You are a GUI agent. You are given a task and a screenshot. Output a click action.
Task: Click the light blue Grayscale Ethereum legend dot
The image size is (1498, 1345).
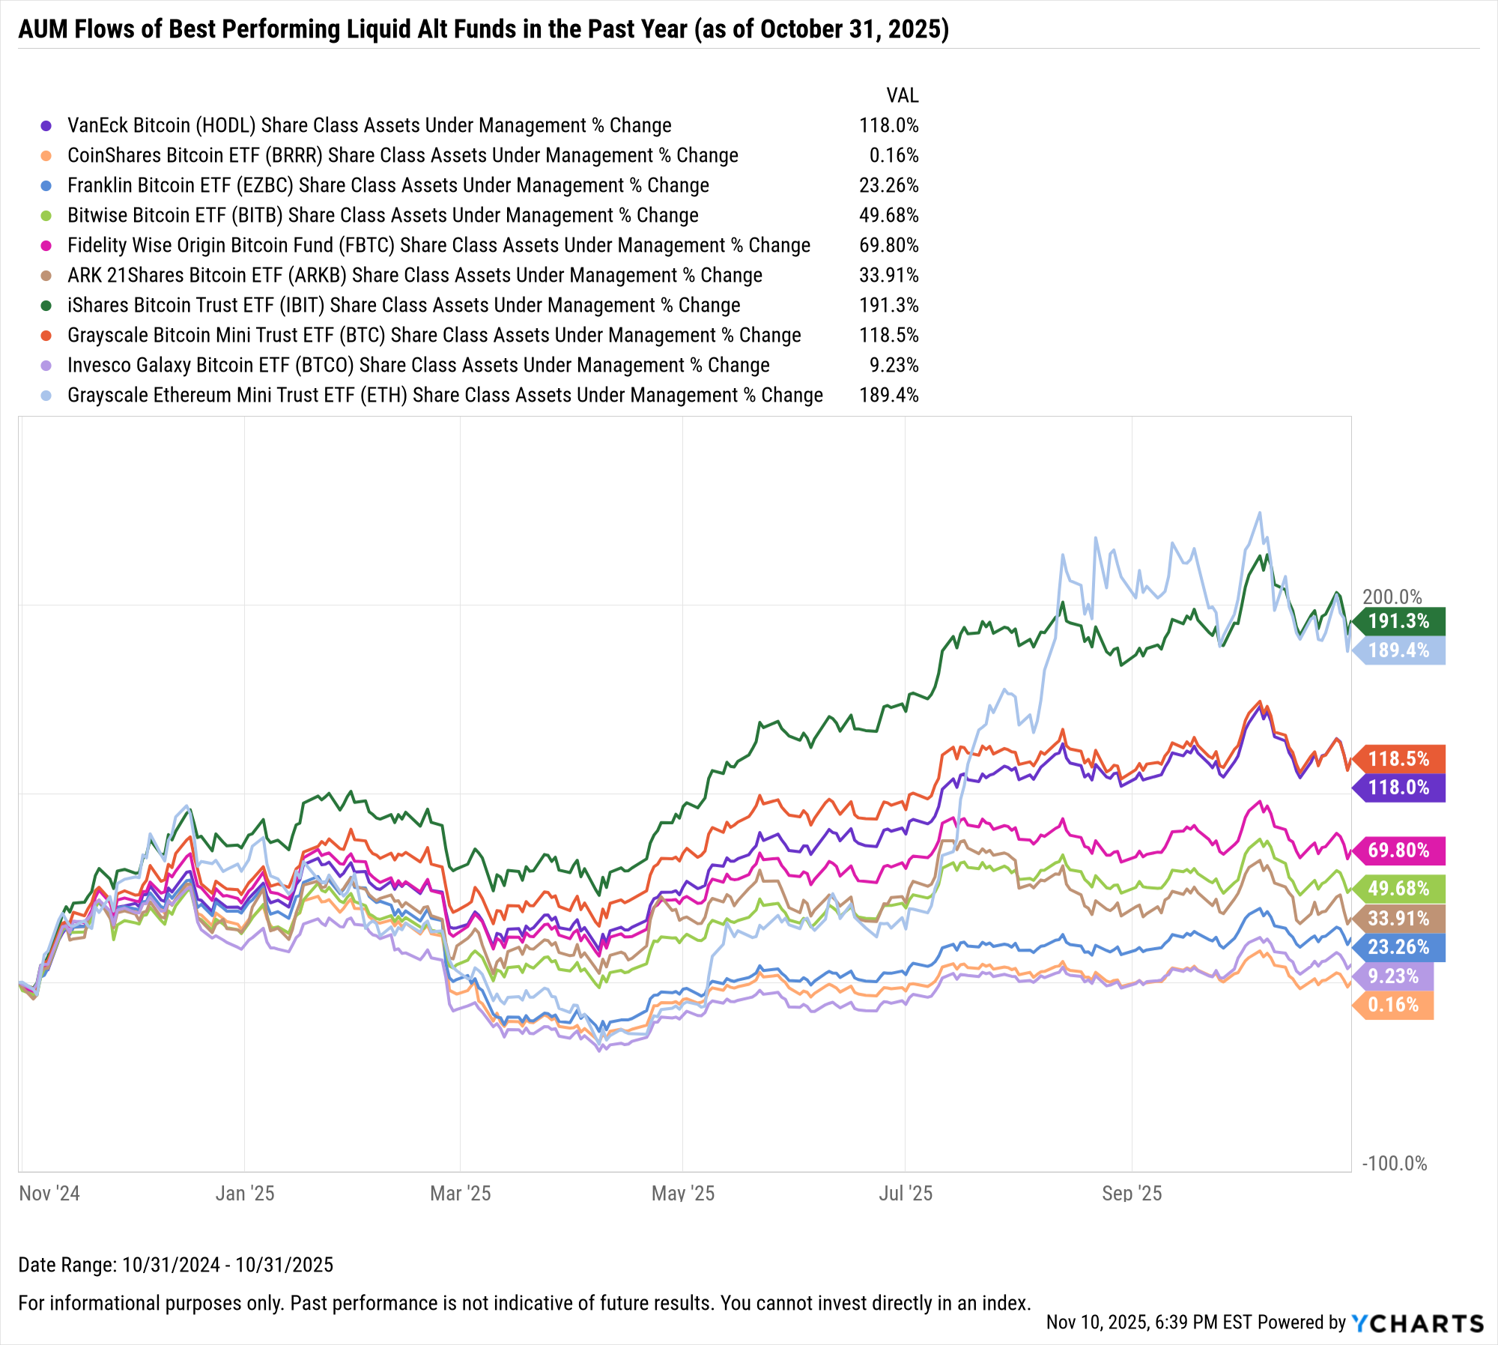point(46,396)
